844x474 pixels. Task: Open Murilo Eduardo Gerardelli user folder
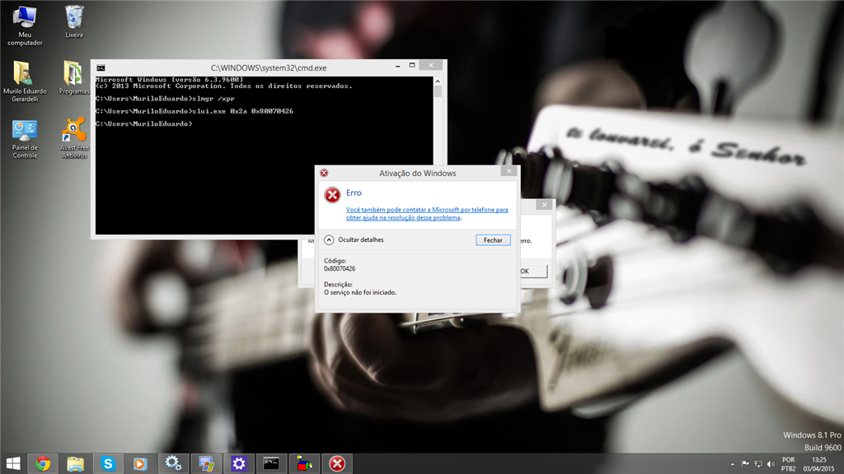tap(25, 81)
